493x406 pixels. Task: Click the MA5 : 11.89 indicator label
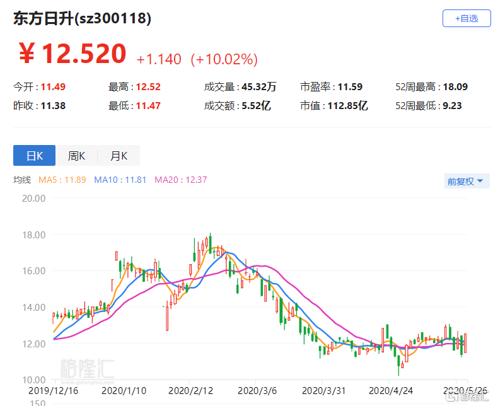62,180
